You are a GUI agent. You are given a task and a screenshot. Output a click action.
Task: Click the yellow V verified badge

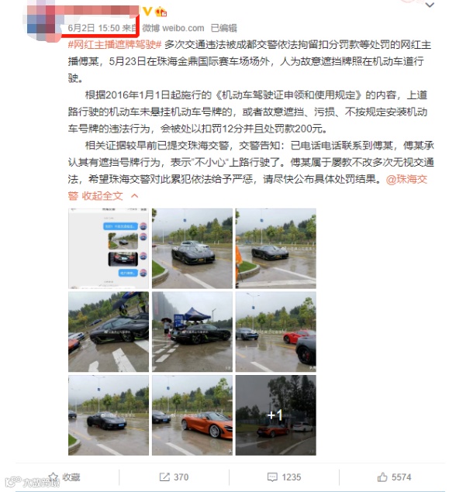tap(147, 12)
